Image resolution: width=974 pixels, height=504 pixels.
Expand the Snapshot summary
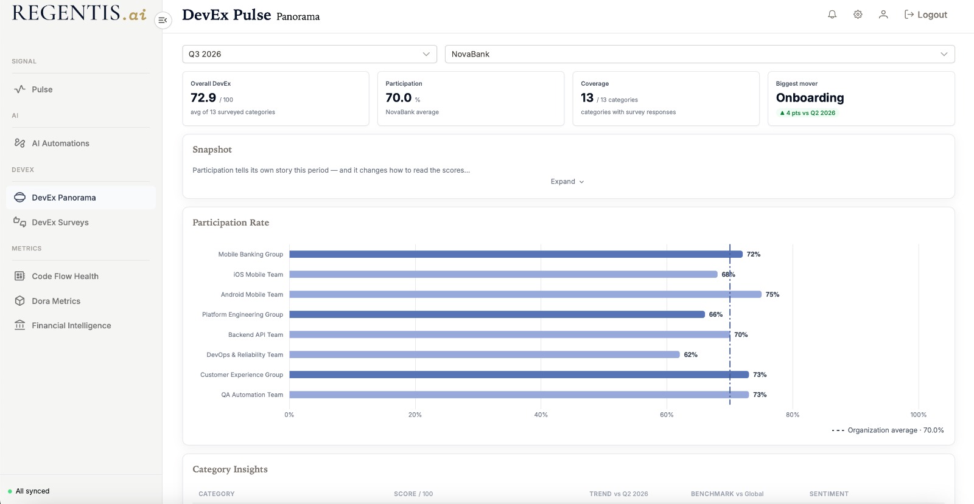tap(567, 182)
